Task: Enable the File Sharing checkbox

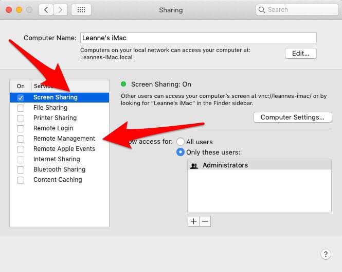Action: coord(21,108)
